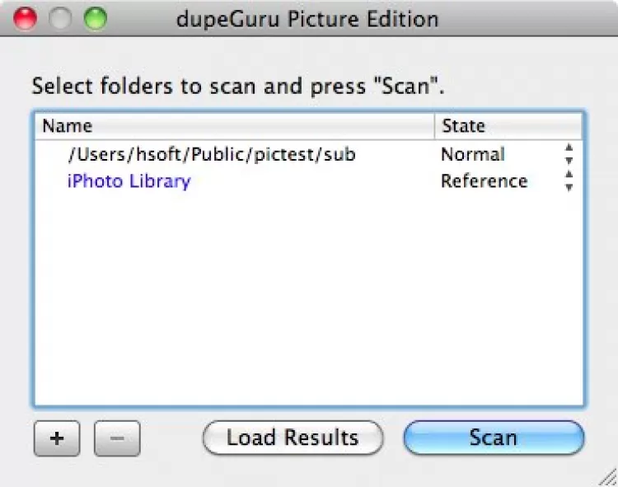This screenshot has height=487, width=618.
Task: Click the divider between Name and State columns
Action: [x=434, y=126]
